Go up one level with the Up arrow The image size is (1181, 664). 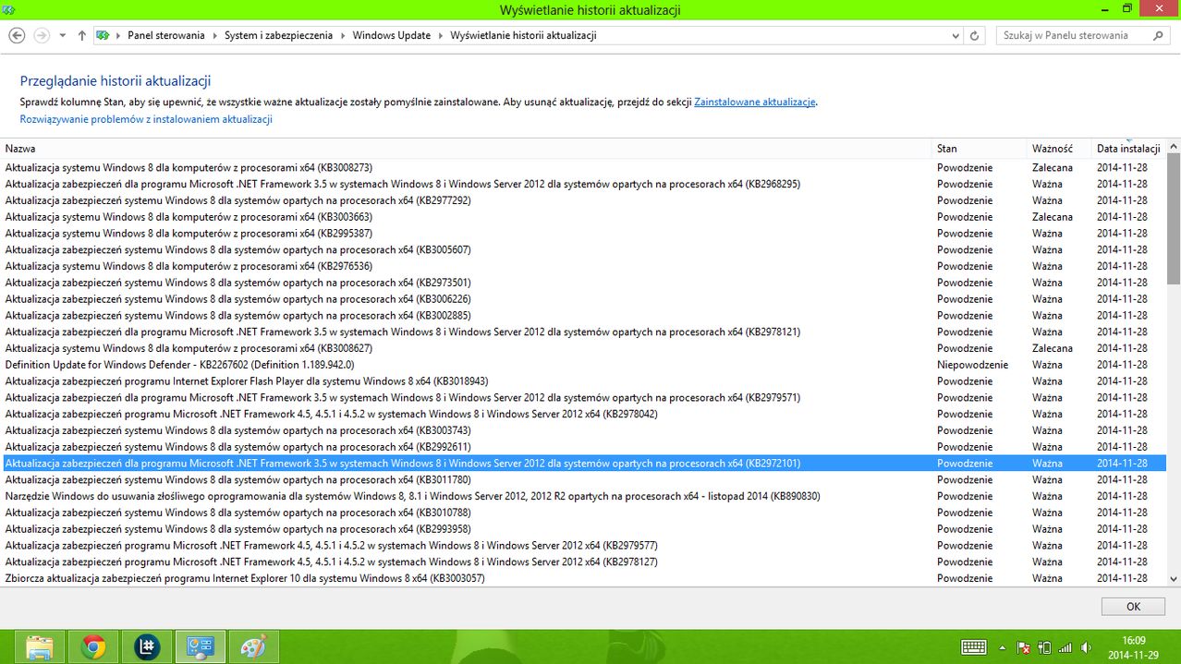(82, 35)
